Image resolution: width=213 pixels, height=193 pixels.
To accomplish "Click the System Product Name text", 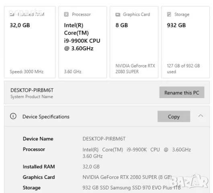I will (32, 96).
